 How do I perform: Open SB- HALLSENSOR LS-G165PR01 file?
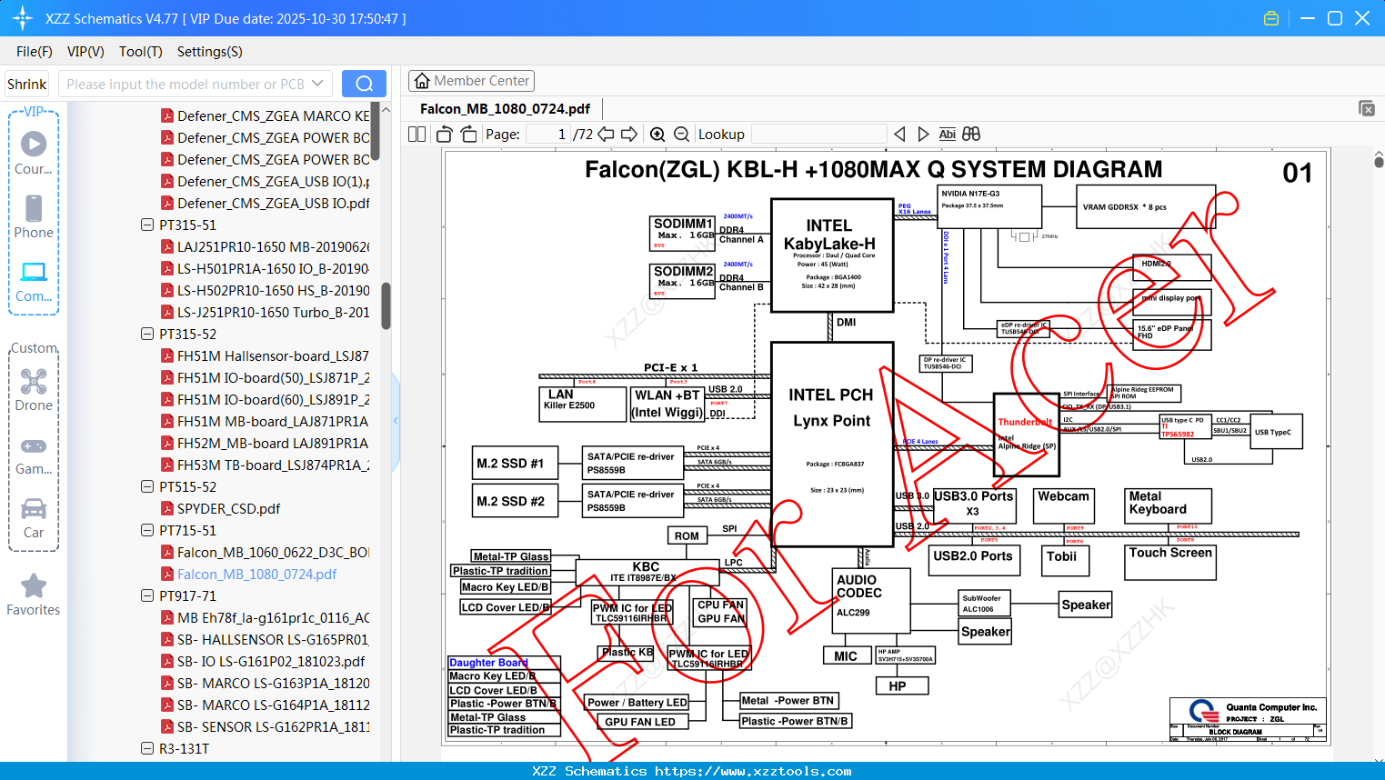273,639
